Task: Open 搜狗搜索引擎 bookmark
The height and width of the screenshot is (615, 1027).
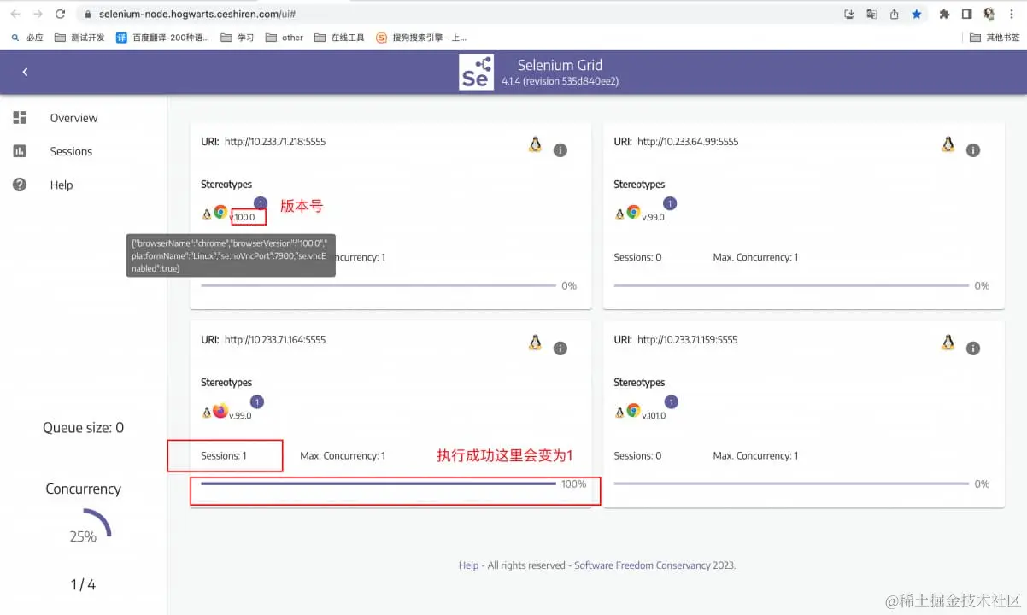Action: (421, 38)
